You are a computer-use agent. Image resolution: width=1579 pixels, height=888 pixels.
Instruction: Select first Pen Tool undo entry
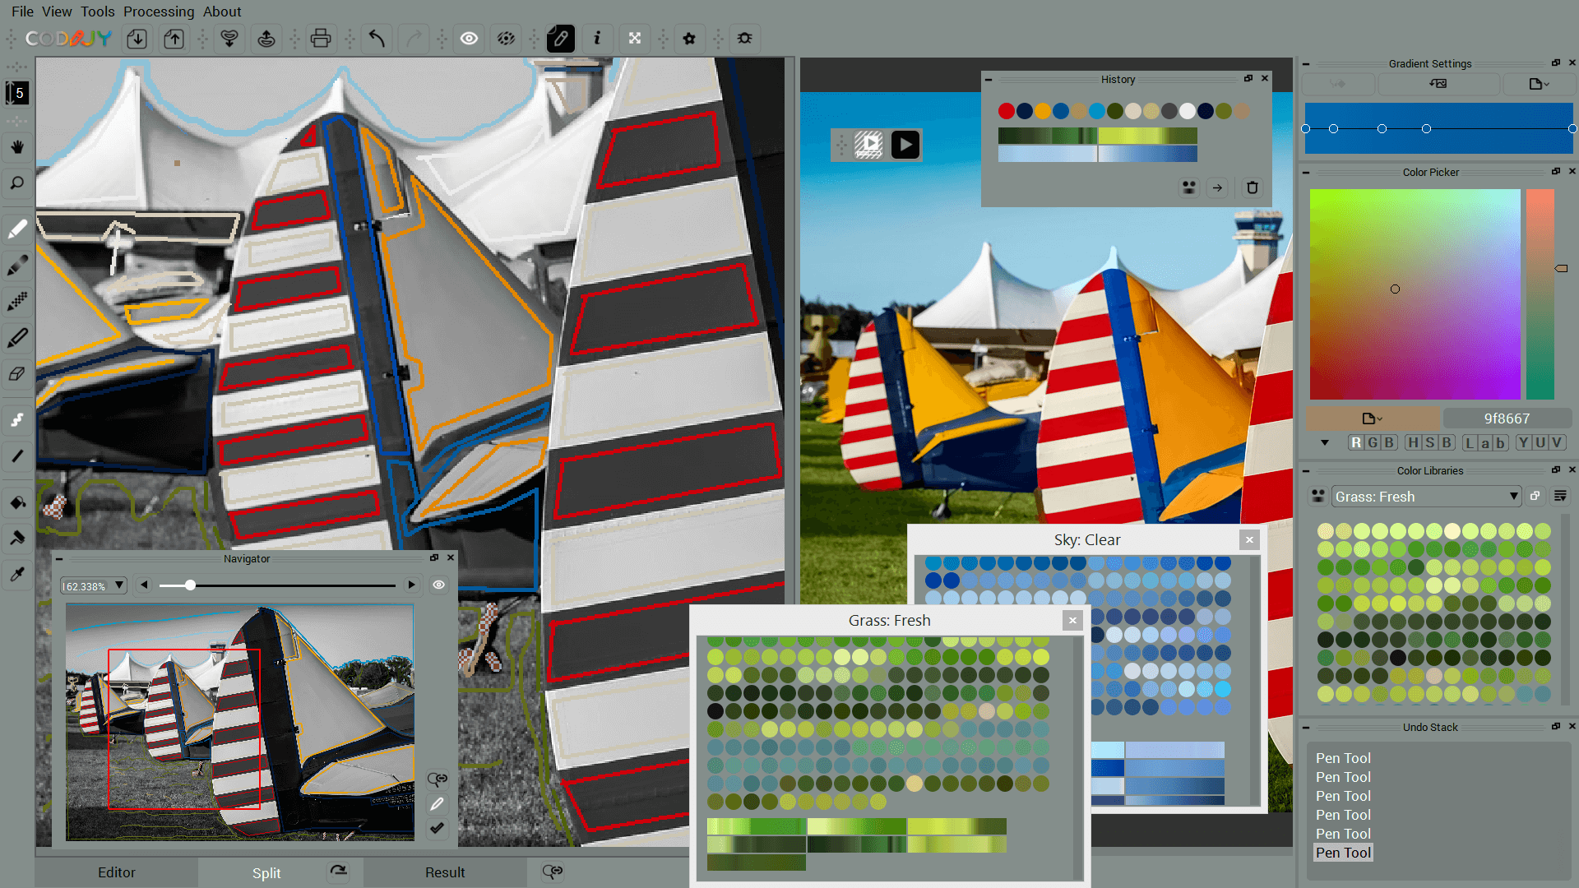point(1343,758)
